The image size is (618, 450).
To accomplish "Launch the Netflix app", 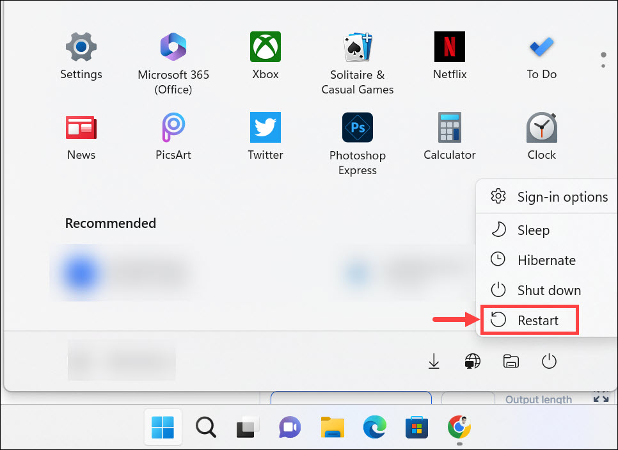I will pos(449,56).
